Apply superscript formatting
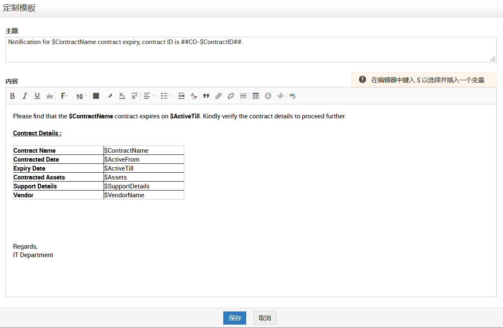Viewport: 503px width, 328px height. point(135,96)
